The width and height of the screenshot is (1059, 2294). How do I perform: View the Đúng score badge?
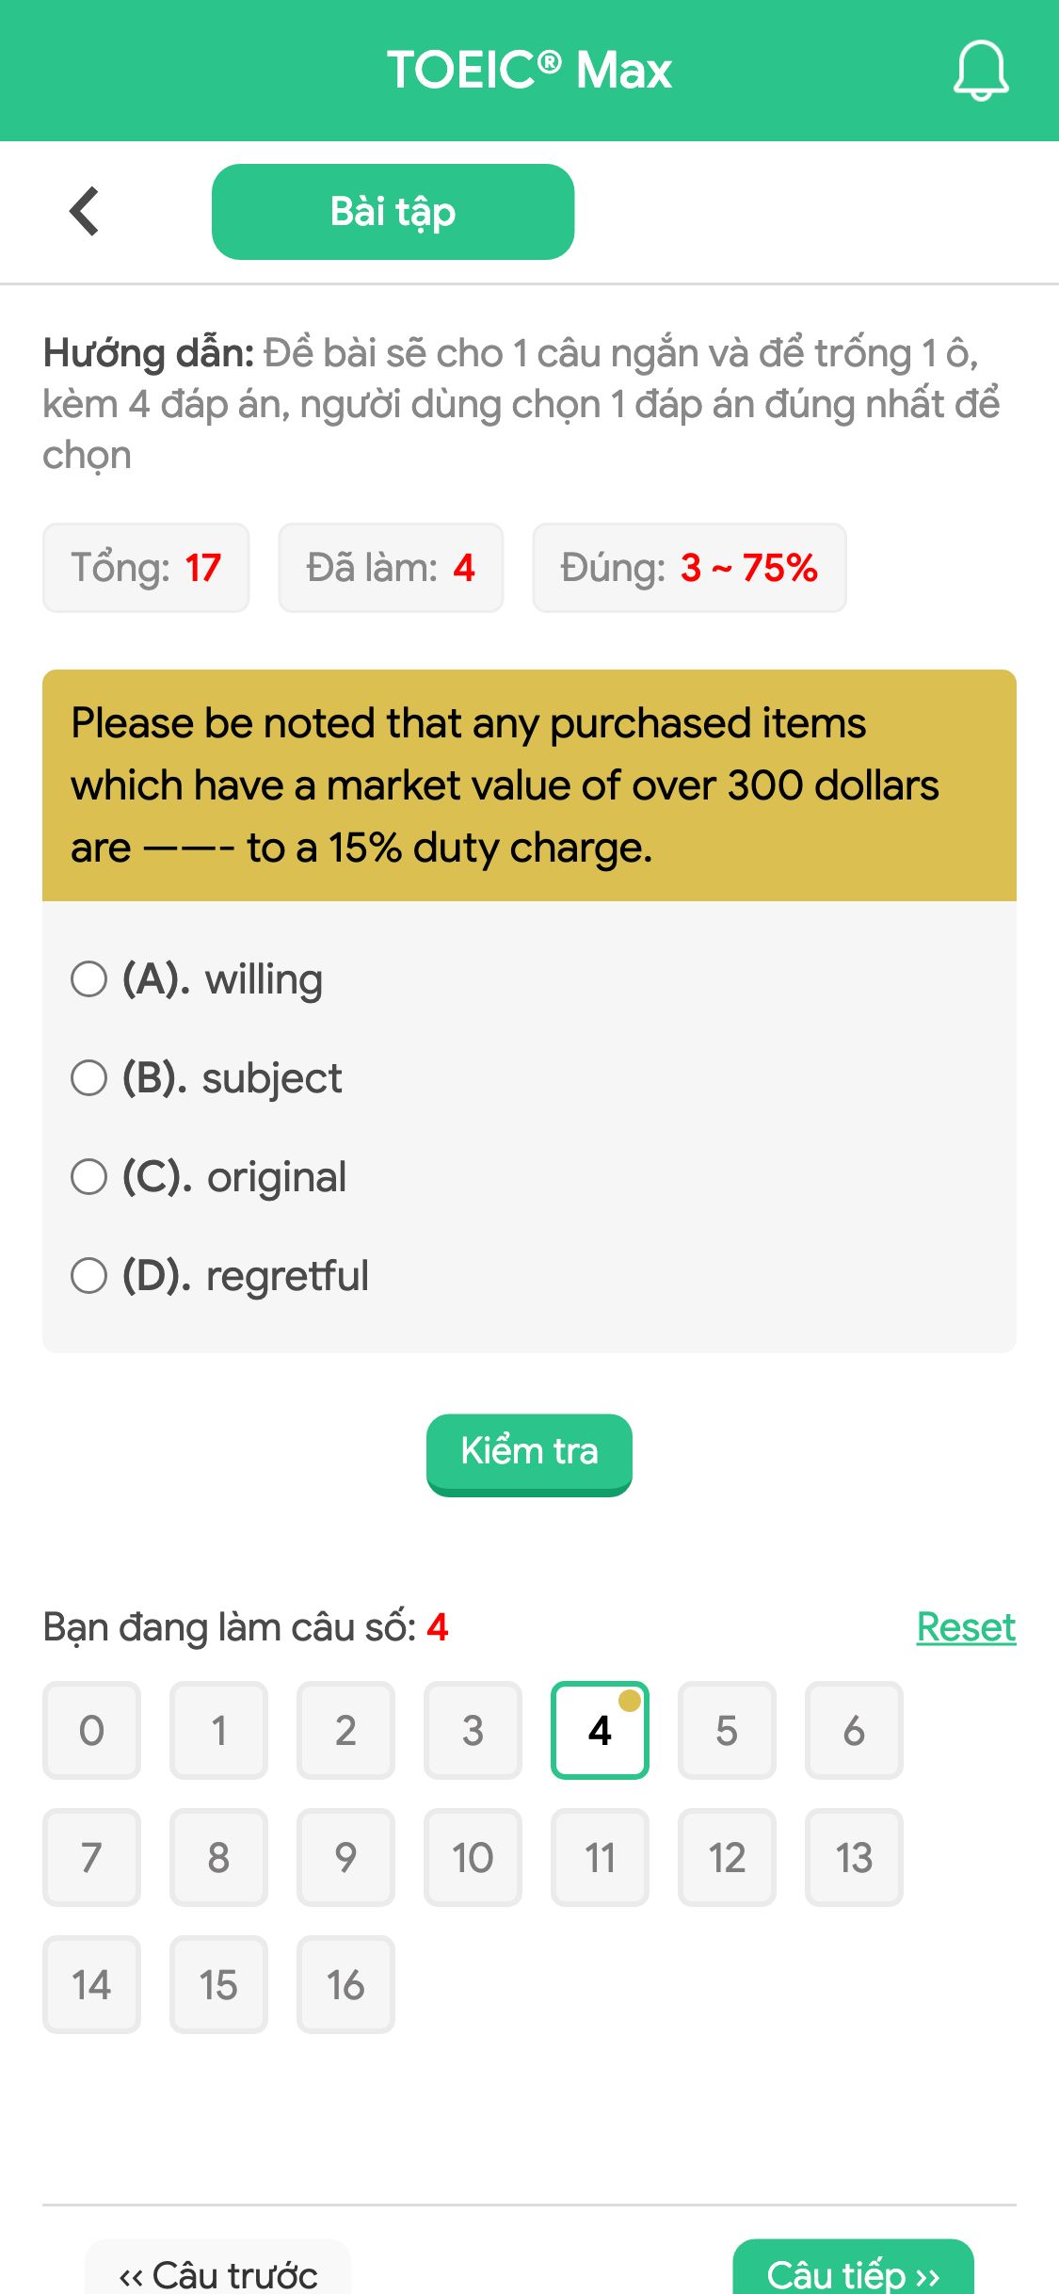tap(689, 567)
